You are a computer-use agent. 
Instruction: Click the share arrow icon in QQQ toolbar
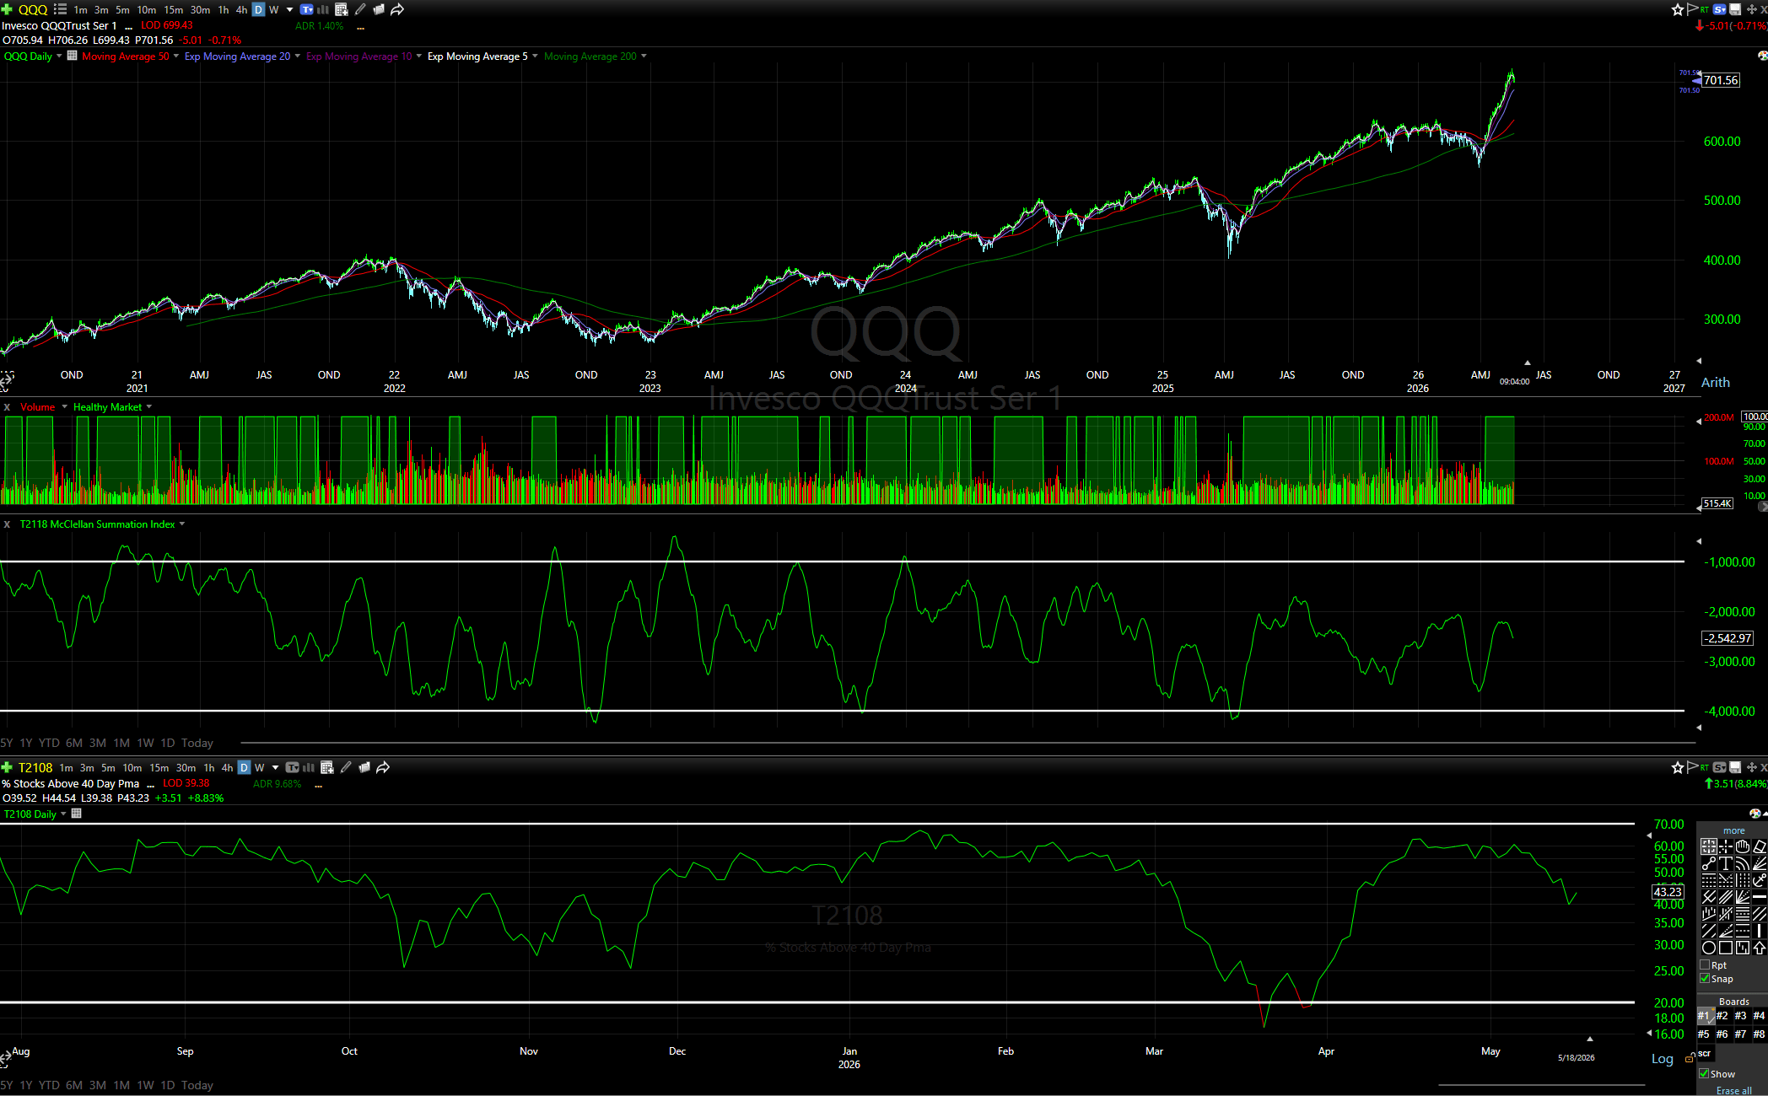[397, 9]
